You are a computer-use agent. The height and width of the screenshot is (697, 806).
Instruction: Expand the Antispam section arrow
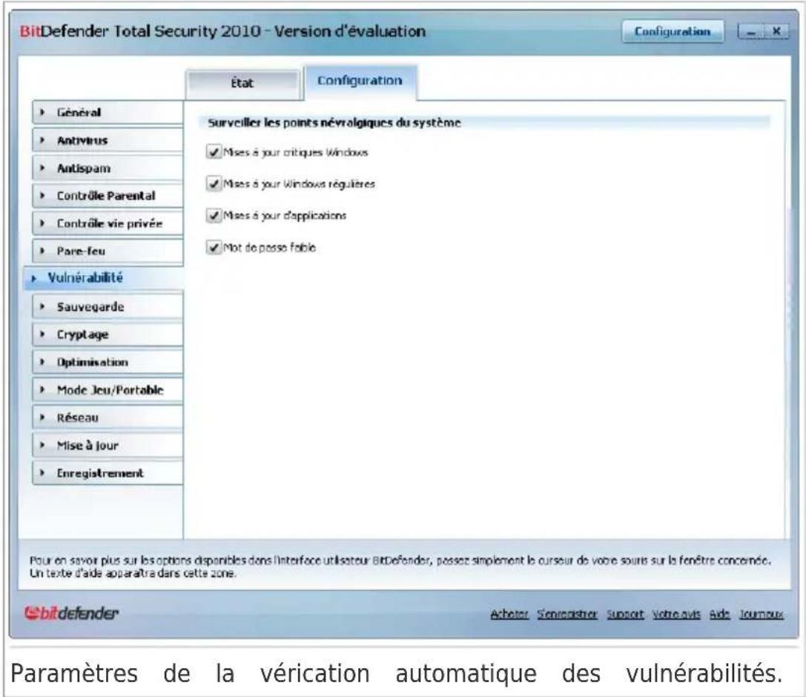[43, 168]
